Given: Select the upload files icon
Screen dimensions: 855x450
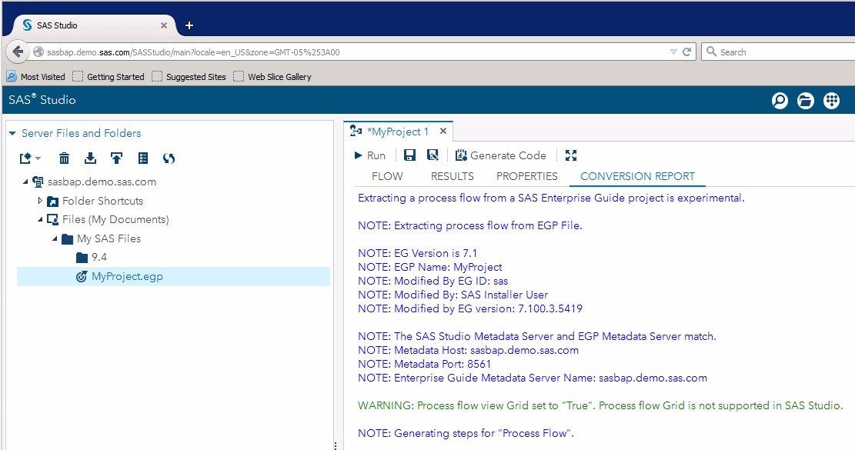Looking at the screenshot, I should (116, 158).
